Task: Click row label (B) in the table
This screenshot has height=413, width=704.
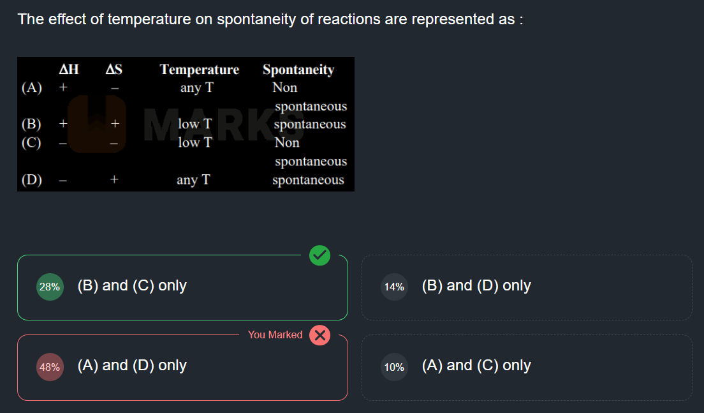Action: 32,124
